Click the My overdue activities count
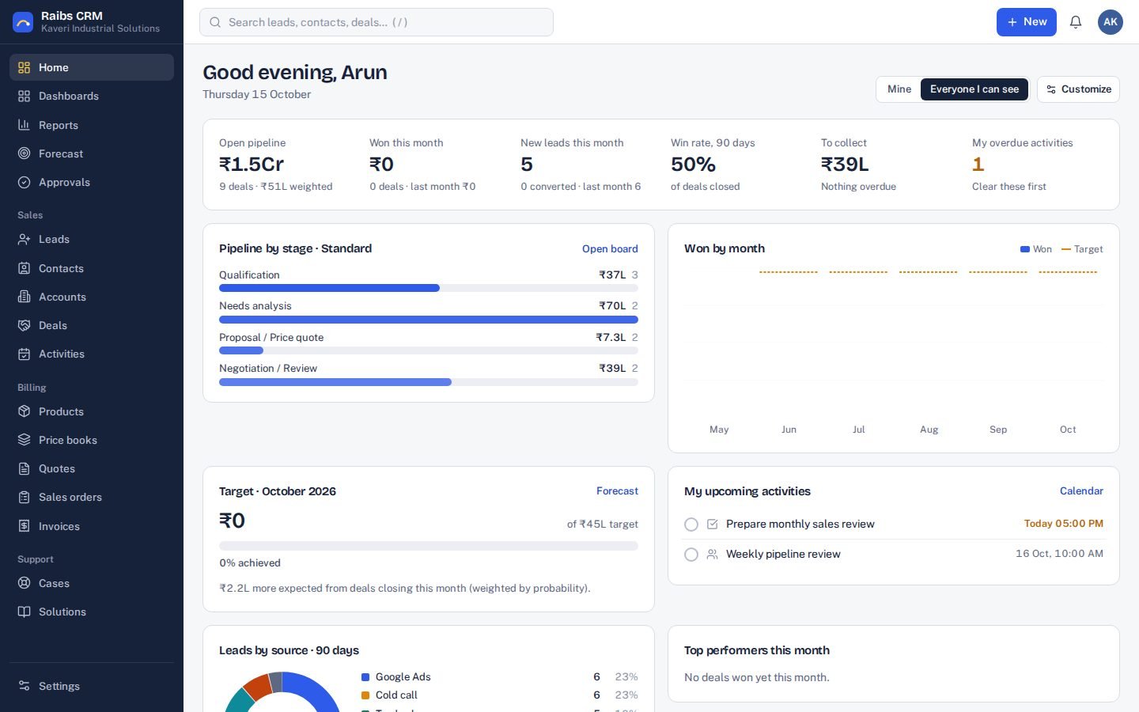Image resolution: width=1139 pixels, height=712 pixels. pyautogui.click(x=978, y=164)
